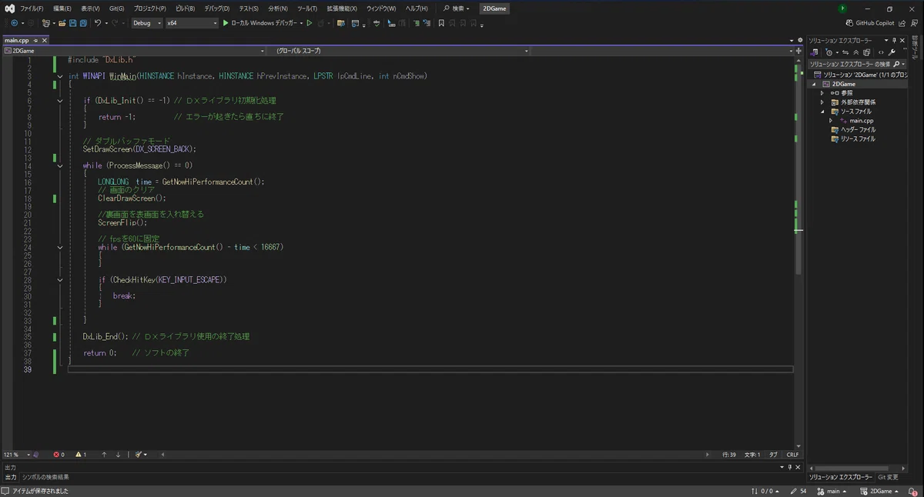Click the タブ indentation indicator
The width and height of the screenshot is (924, 497).
[772, 455]
